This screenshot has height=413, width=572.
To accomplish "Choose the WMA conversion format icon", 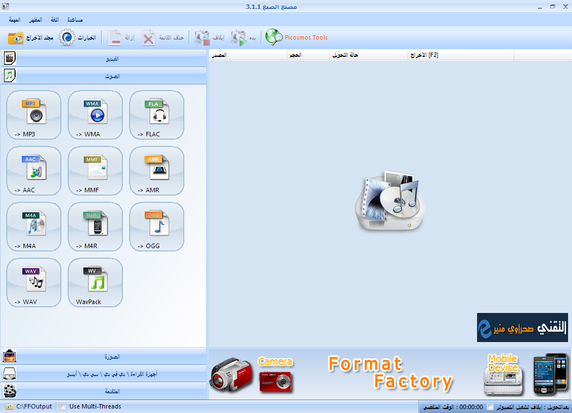I will pos(95,115).
